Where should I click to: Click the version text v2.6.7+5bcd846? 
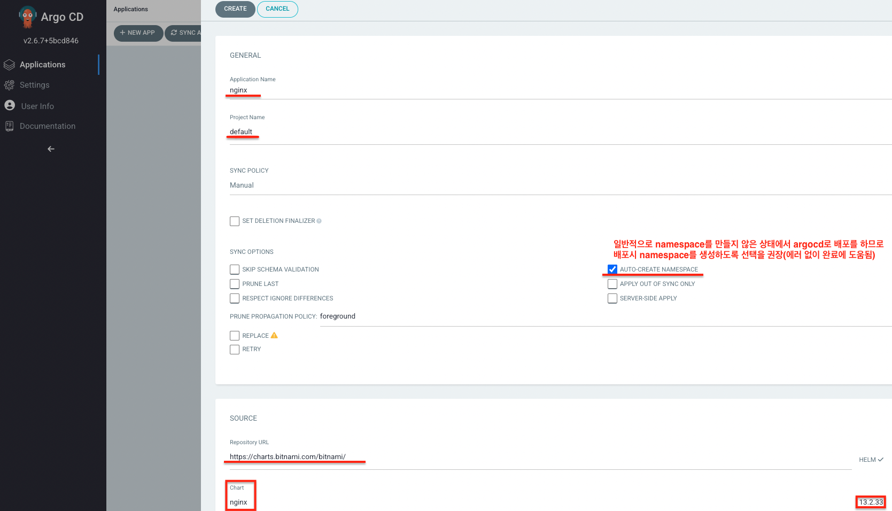coord(51,41)
